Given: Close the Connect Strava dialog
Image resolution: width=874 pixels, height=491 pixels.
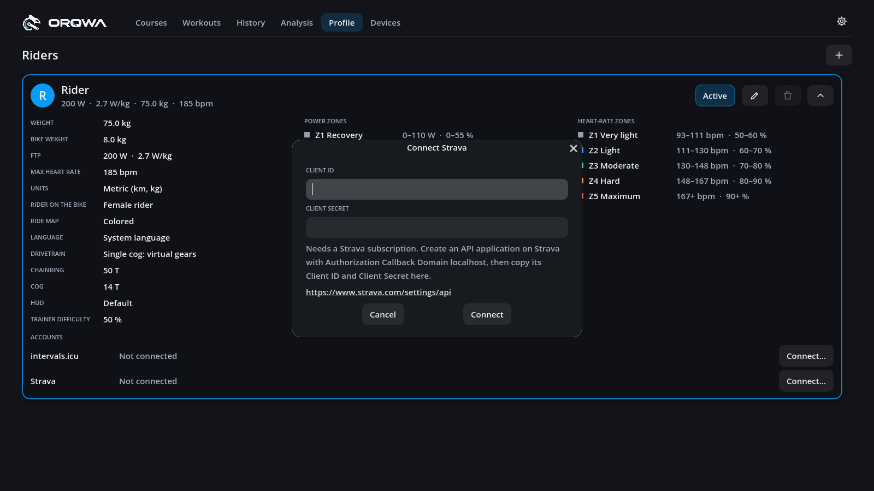Looking at the screenshot, I should coord(574,148).
